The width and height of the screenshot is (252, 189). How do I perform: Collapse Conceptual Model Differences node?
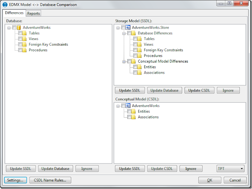124,62
